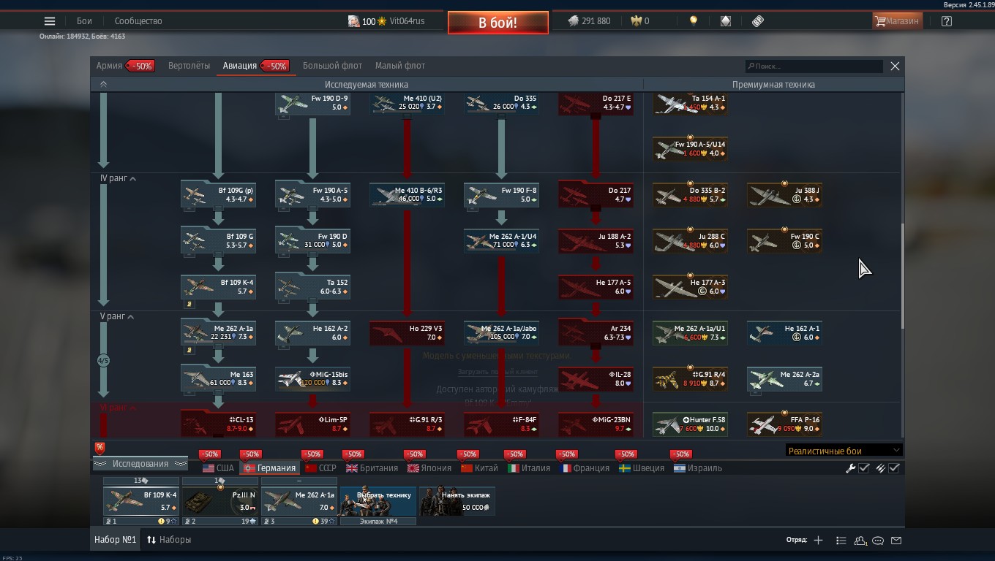The image size is (995, 561).
Task: Expand group under Fw 190 A-5 card
Action: click(x=284, y=209)
